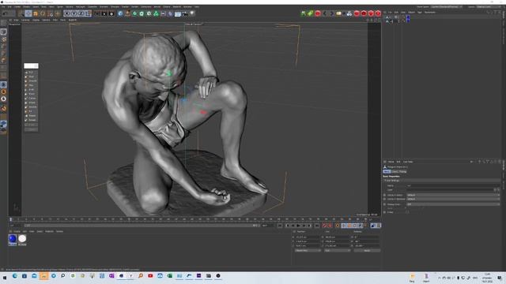Select the white material swatch
The width and height of the screenshot is (506, 284).
(x=22, y=238)
